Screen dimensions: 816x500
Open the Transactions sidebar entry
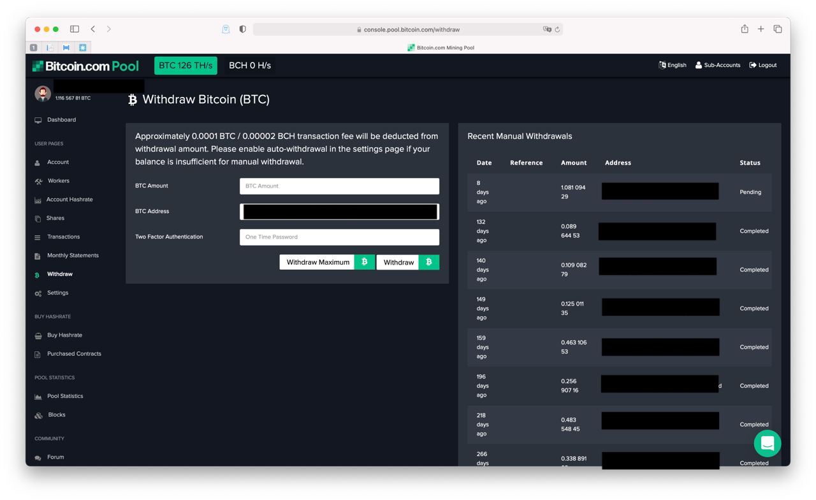pyautogui.click(x=63, y=237)
